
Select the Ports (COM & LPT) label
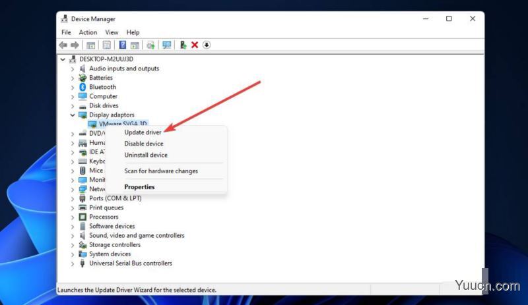[x=115, y=198]
